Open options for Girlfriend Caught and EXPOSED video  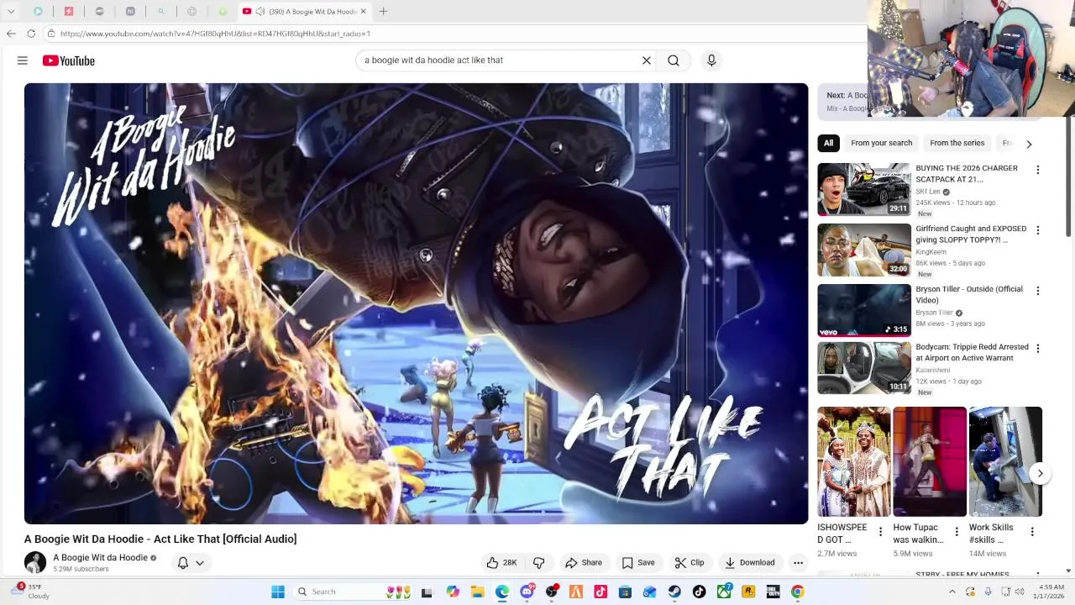coord(1037,230)
